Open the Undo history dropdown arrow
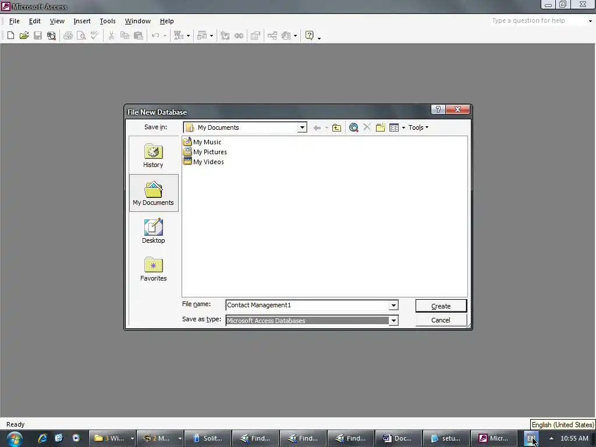 coord(165,36)
